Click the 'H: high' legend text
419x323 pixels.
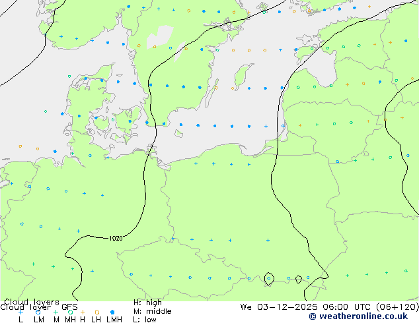[x=147, y=303]
